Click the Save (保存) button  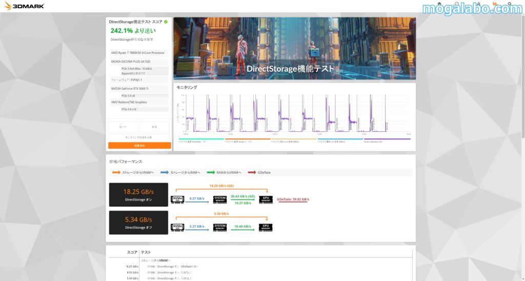(155, 127)
